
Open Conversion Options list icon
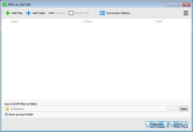point(102,13)
